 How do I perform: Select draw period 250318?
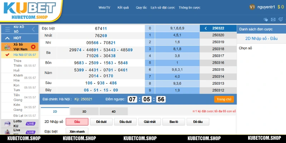coord(218,49)
